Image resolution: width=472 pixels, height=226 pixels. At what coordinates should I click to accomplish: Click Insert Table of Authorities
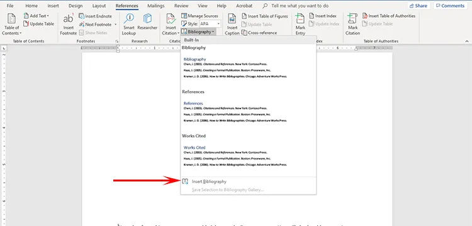tap(389, 16)
